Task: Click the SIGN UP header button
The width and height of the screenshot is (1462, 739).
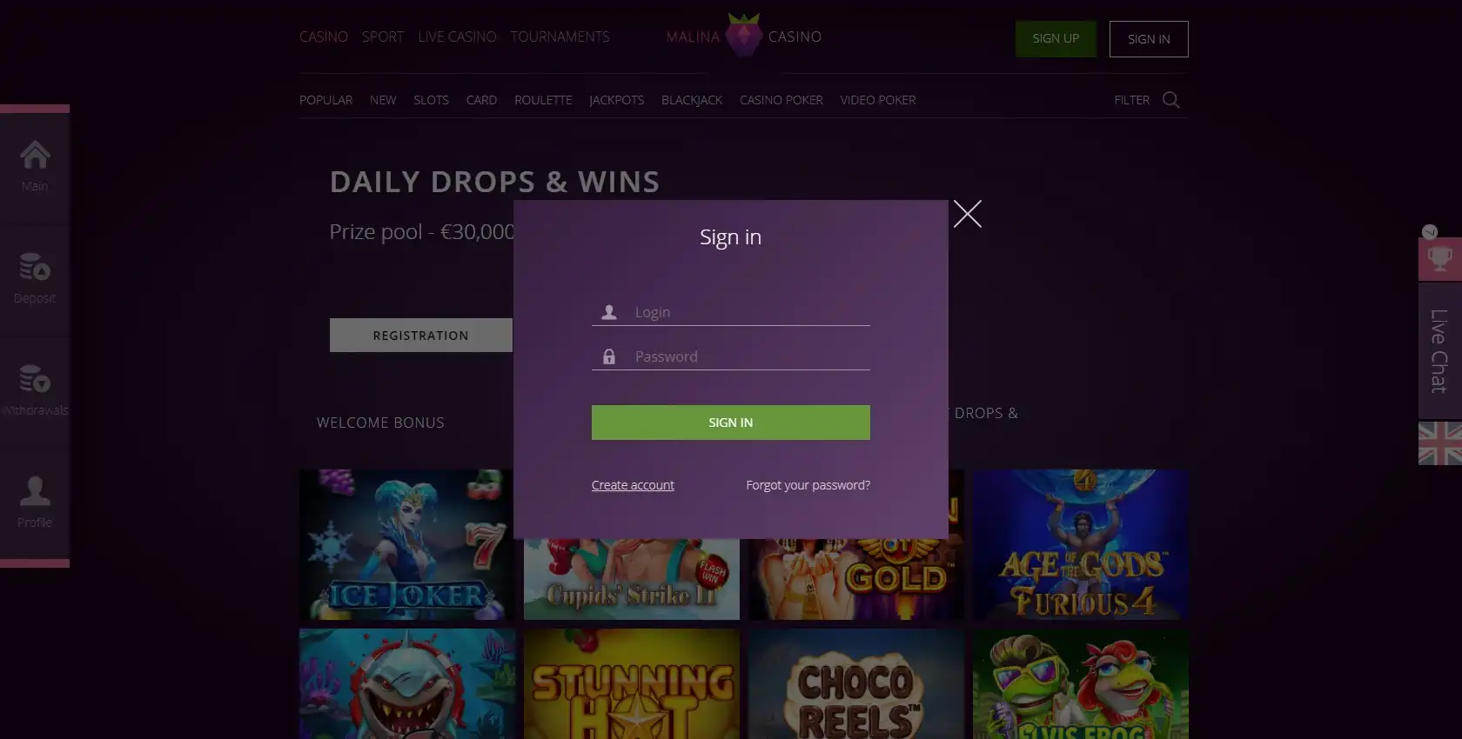Action: [x=1056, y=39]
